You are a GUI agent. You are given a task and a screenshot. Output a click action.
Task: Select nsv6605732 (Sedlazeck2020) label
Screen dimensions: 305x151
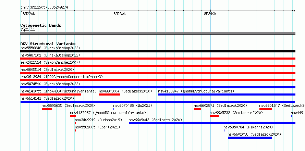pyautogui.click(x=236, y=113)
